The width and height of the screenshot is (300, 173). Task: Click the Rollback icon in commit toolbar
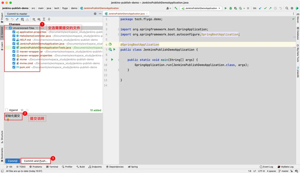pyautogui.click(x=12, y=19)
